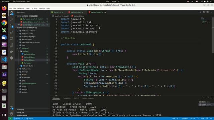The image size is (214, 120).
Task: Click the remote window indicator in status bar
Action: [10, 119]
